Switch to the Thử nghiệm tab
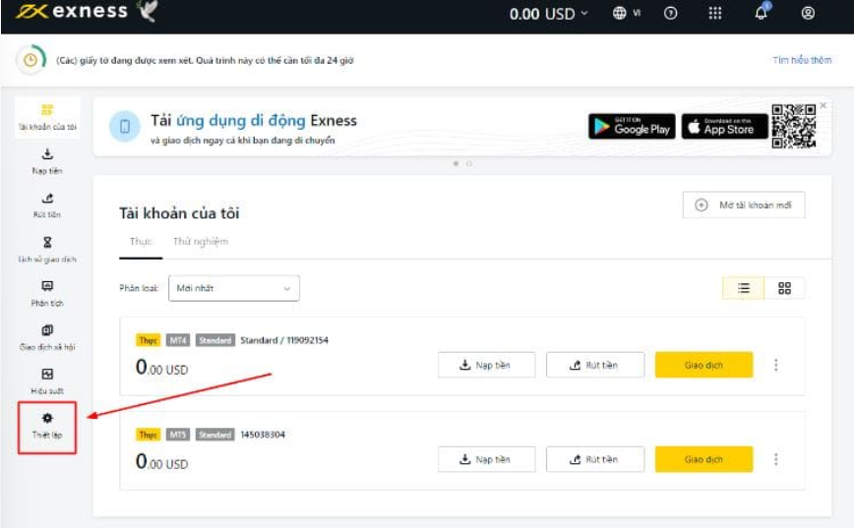The width and height of the screenshot is (854, 528). [200, 242]
